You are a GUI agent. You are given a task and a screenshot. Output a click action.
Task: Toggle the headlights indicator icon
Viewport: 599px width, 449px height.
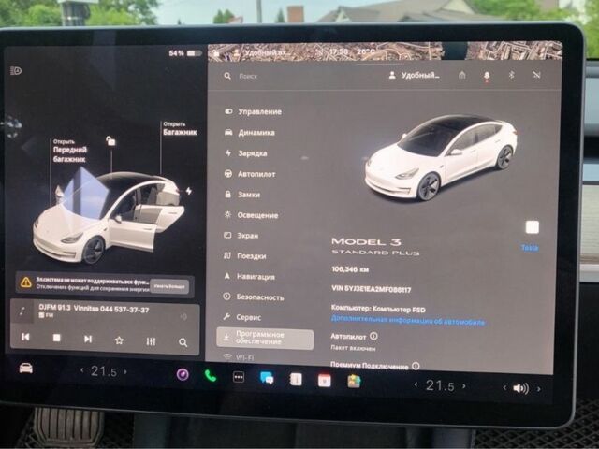(16, 71)
